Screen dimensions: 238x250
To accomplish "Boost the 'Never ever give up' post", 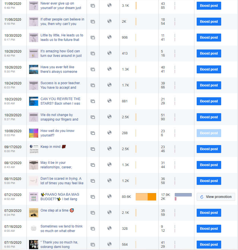I will (x=209, y=6).
